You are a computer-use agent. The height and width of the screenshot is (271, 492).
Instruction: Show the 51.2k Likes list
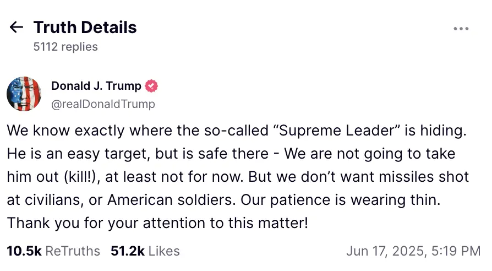pyautogui.click(x=145, y=251)
